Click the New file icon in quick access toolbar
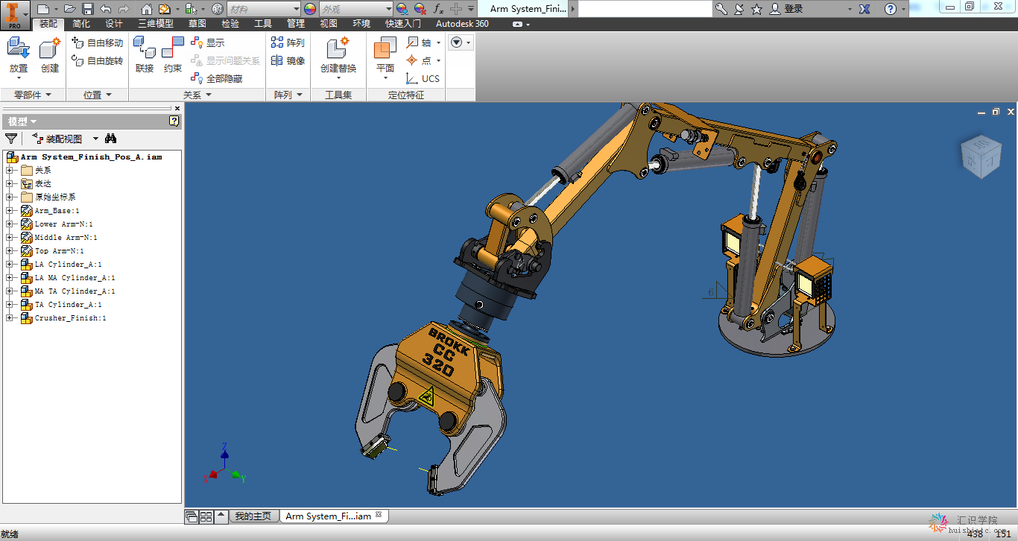The width and height of the screenshot is (1018, 541). click(x=42, y=9)
